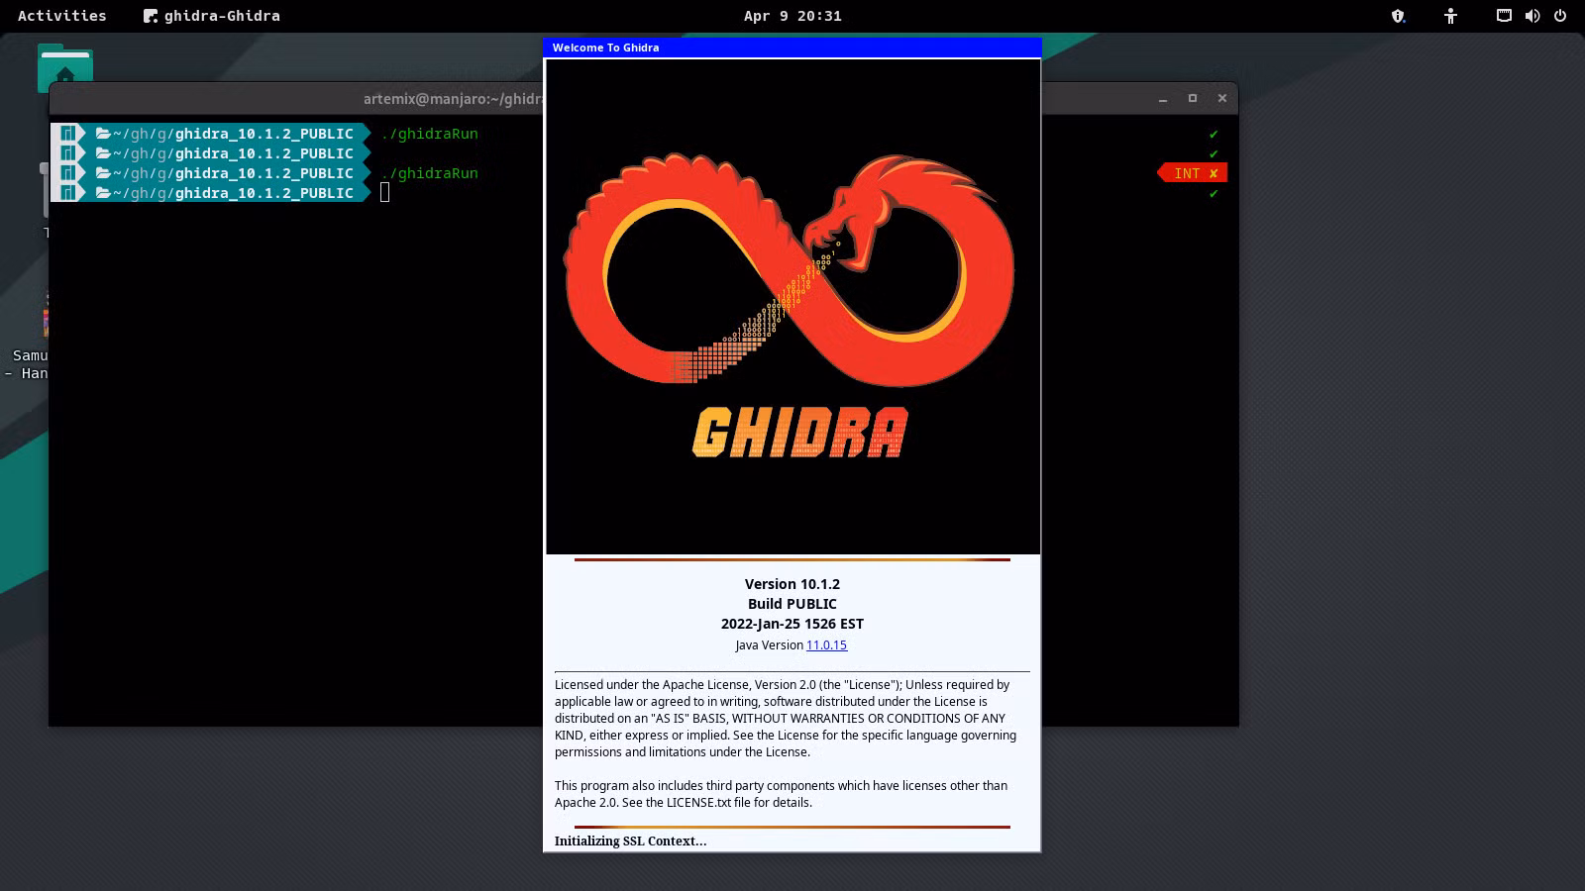Click the Ghidra dragon logo image
Viewport: 1585px width, 891px height.
tap(789, 268)
